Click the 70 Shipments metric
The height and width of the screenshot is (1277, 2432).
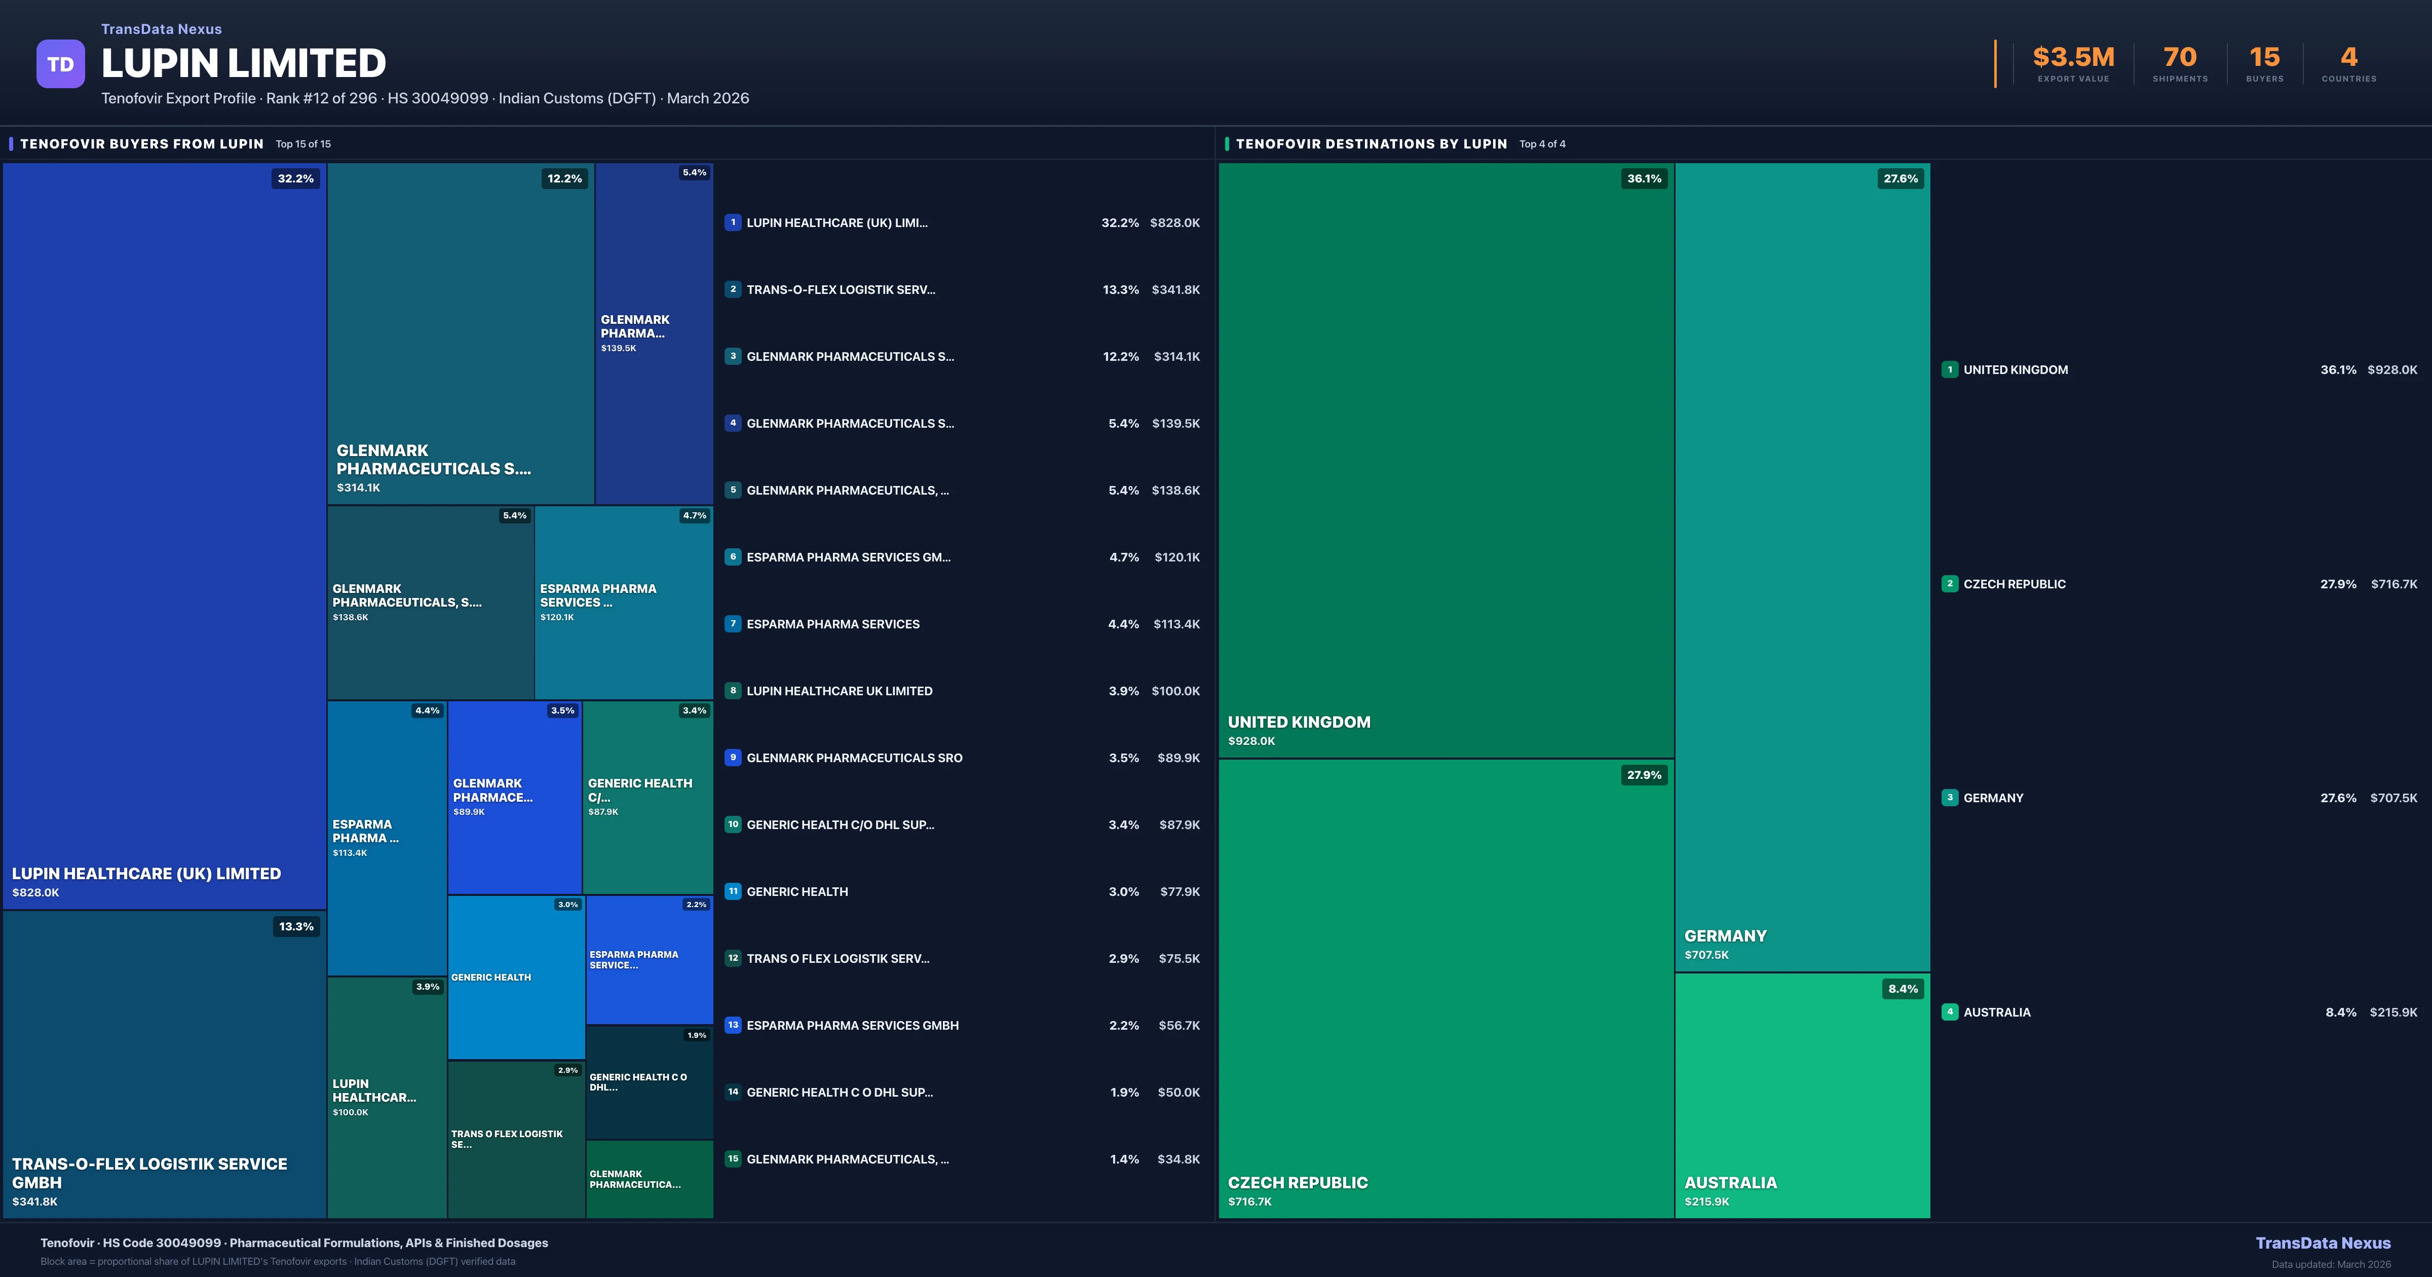tap(2181, 63)
